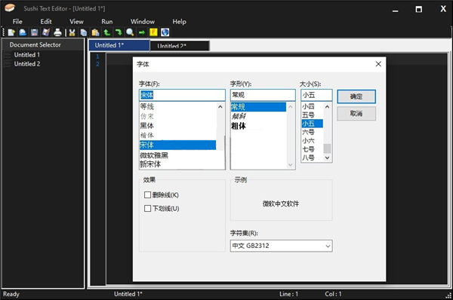Click the paintbrush Save All icon
This screenshot has width=453, height=300.
click(x=46, y=32)
